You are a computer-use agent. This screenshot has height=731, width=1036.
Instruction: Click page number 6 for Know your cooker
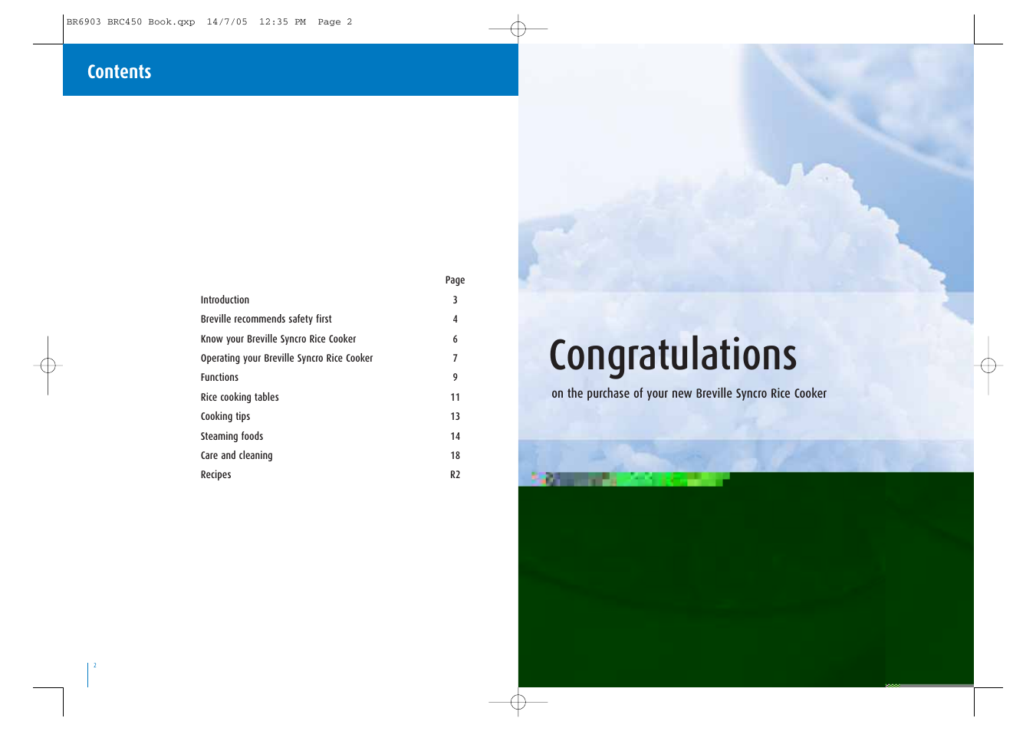pyautogui.click(x=455, y=339)
